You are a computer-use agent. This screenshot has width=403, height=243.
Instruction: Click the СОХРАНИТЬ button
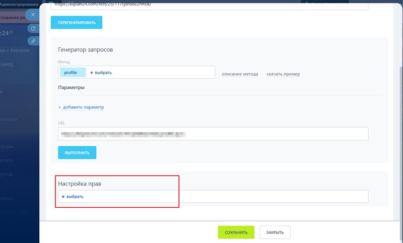(x=236, y=232)
